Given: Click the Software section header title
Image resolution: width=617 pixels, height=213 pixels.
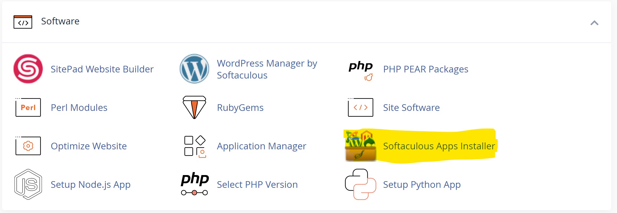Looking at the screenshot, I should [x=60, y=21].
